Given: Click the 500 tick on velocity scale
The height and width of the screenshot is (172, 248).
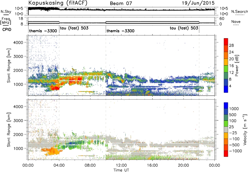Looking at the screenshot, I should pyautogui.click(x=233, y=115).
